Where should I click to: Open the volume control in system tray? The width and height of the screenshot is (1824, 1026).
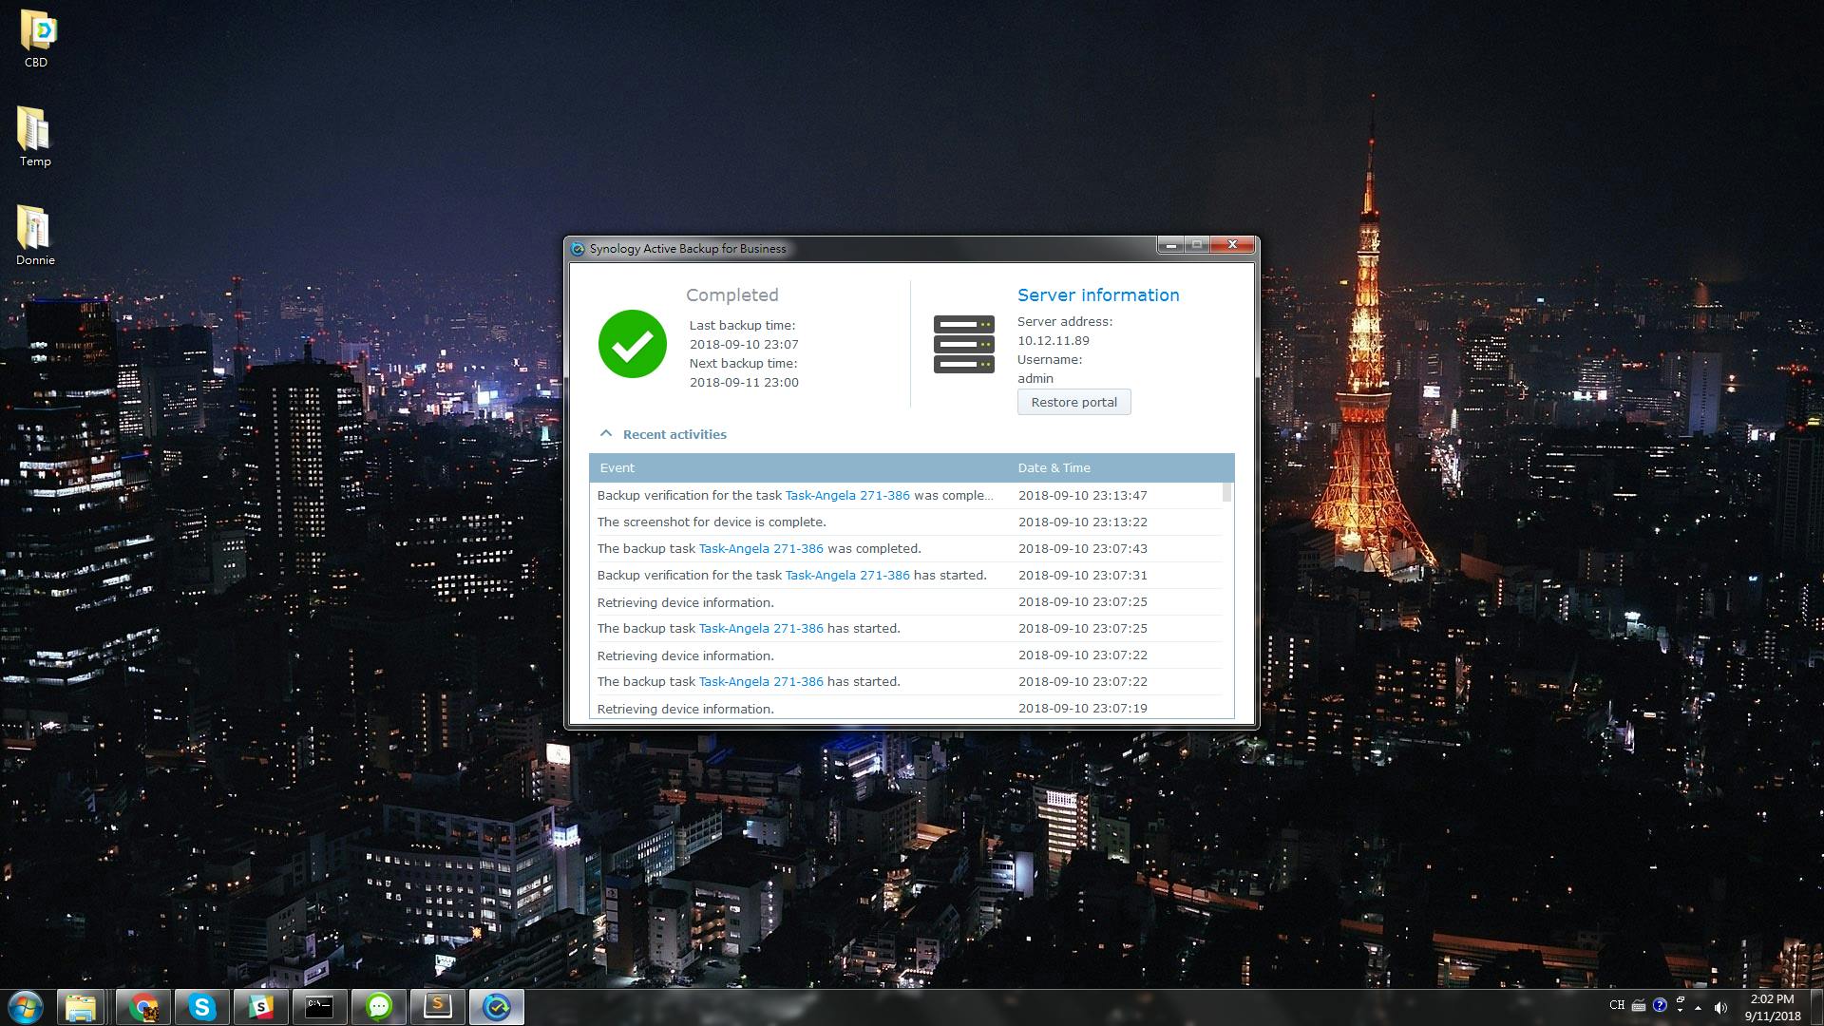1720,1007
